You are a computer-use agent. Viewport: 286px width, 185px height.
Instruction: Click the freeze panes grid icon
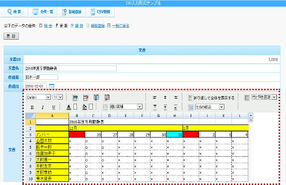coord(247,98)
